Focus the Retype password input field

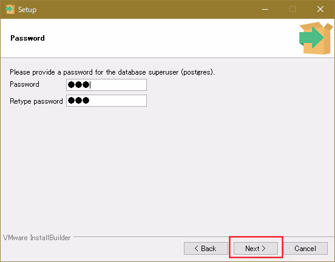(x=106, y=101)
